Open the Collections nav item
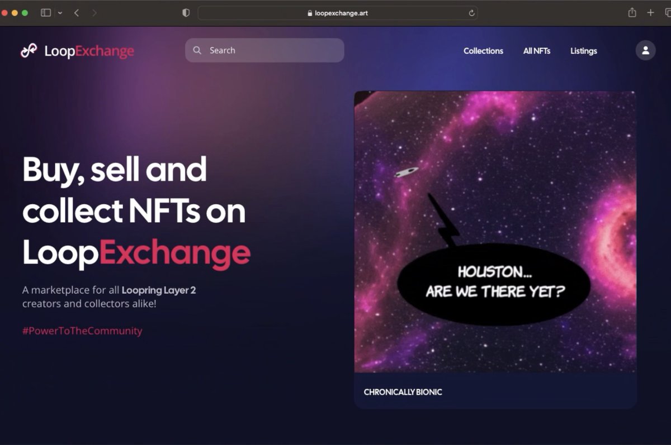This screenshot has width=671, height=445. (483, 51)
